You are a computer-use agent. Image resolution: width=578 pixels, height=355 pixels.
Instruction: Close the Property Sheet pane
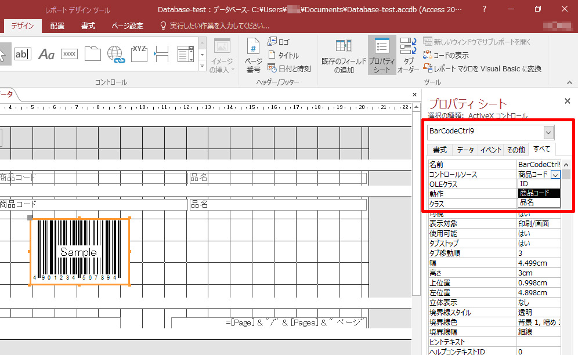pyautogui.click(x=568, y=101)
